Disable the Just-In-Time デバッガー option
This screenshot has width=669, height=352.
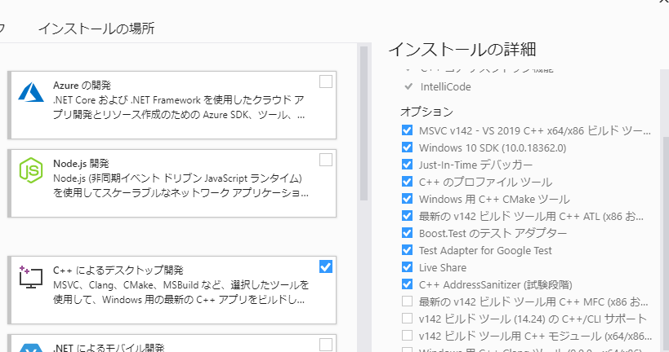click(407, 165)
